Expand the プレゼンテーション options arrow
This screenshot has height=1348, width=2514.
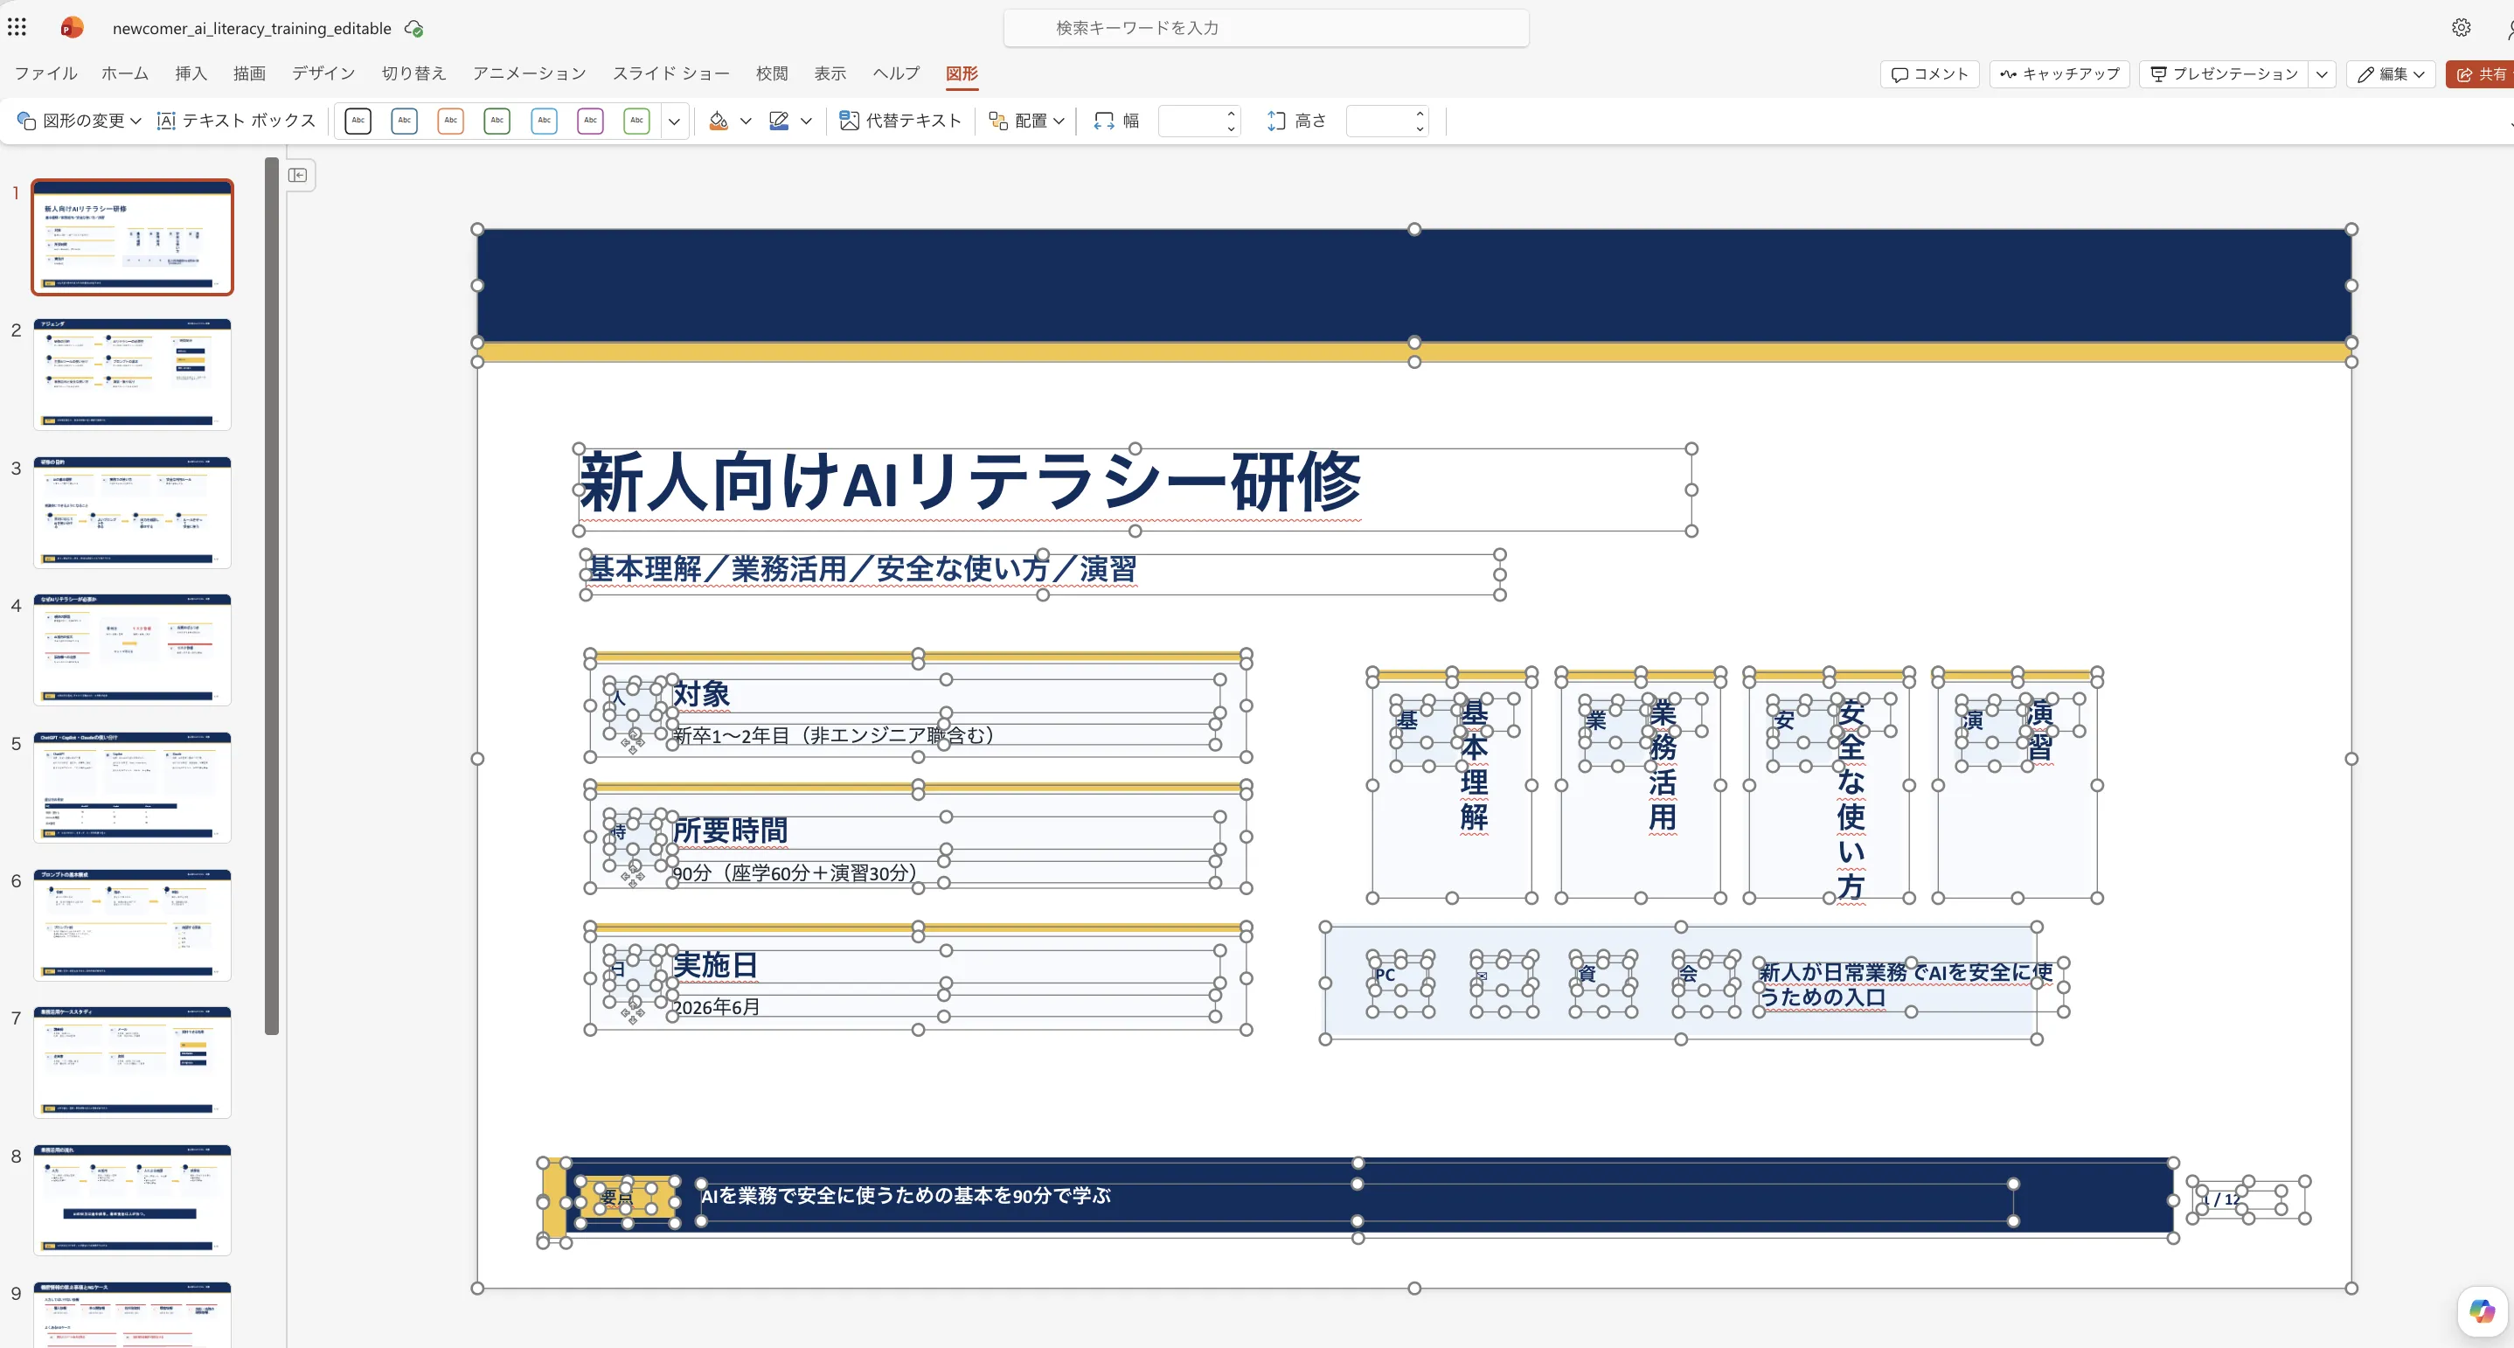2322,74
